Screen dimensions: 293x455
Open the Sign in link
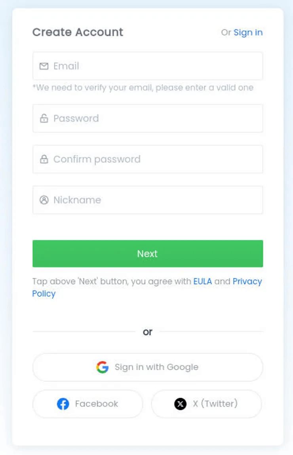248,33
